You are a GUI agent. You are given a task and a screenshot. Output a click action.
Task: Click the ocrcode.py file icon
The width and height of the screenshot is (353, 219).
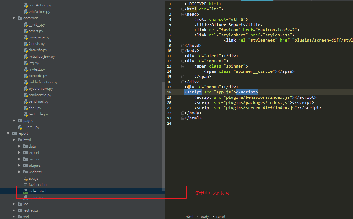(x=26, y=76)
